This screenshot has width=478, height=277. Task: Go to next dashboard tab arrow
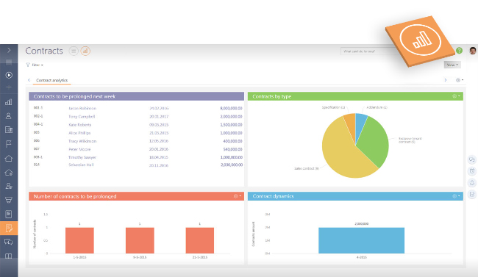[x=446, y=80]
